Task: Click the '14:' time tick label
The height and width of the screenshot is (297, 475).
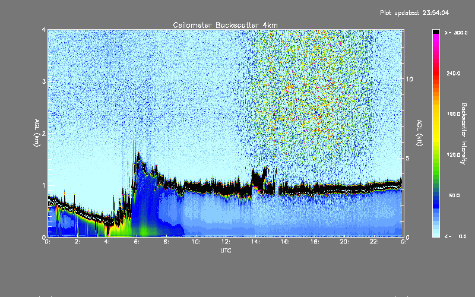Action: click(x=255, y=242)
